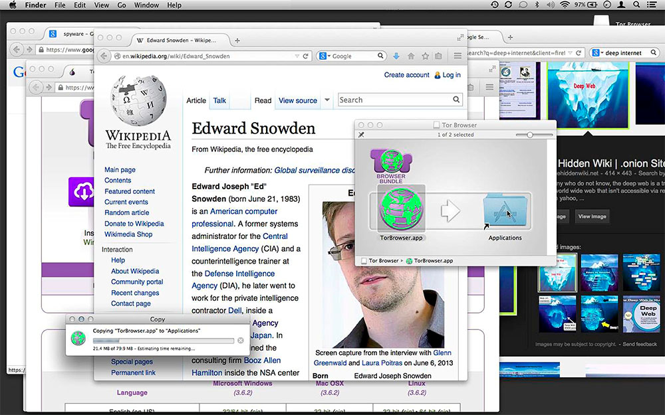
Task: Click the Deep Web circle related image thumbnail
Action: pos(641,313)
